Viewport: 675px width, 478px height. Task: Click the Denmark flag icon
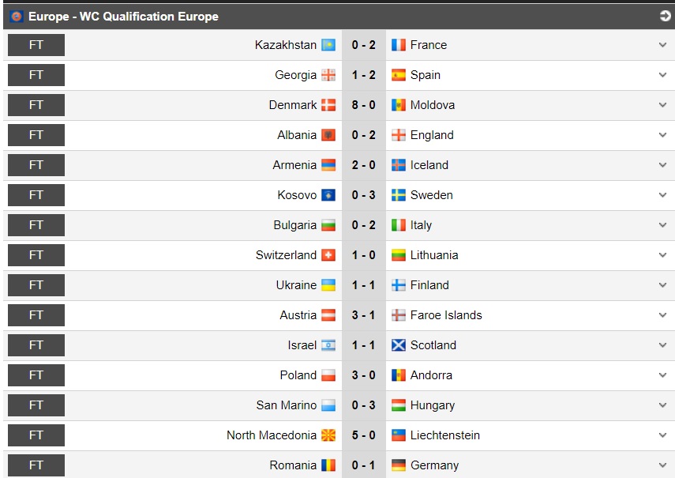(328, 105)
